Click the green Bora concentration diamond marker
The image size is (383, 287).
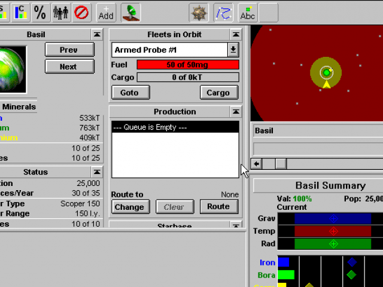[351, 275]
